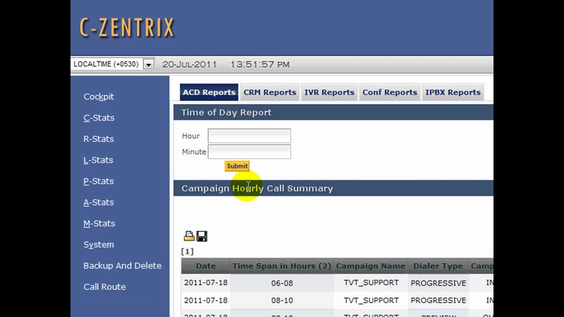Click TVT_SUPPORT in the 06-08 row
Screen dimensions: 564x317
click(x=371, y=283)
